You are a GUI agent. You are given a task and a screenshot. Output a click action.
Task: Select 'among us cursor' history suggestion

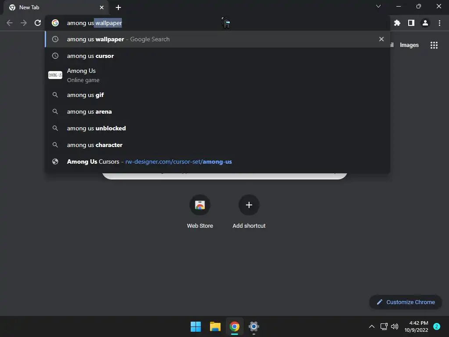tap(217, 56)
